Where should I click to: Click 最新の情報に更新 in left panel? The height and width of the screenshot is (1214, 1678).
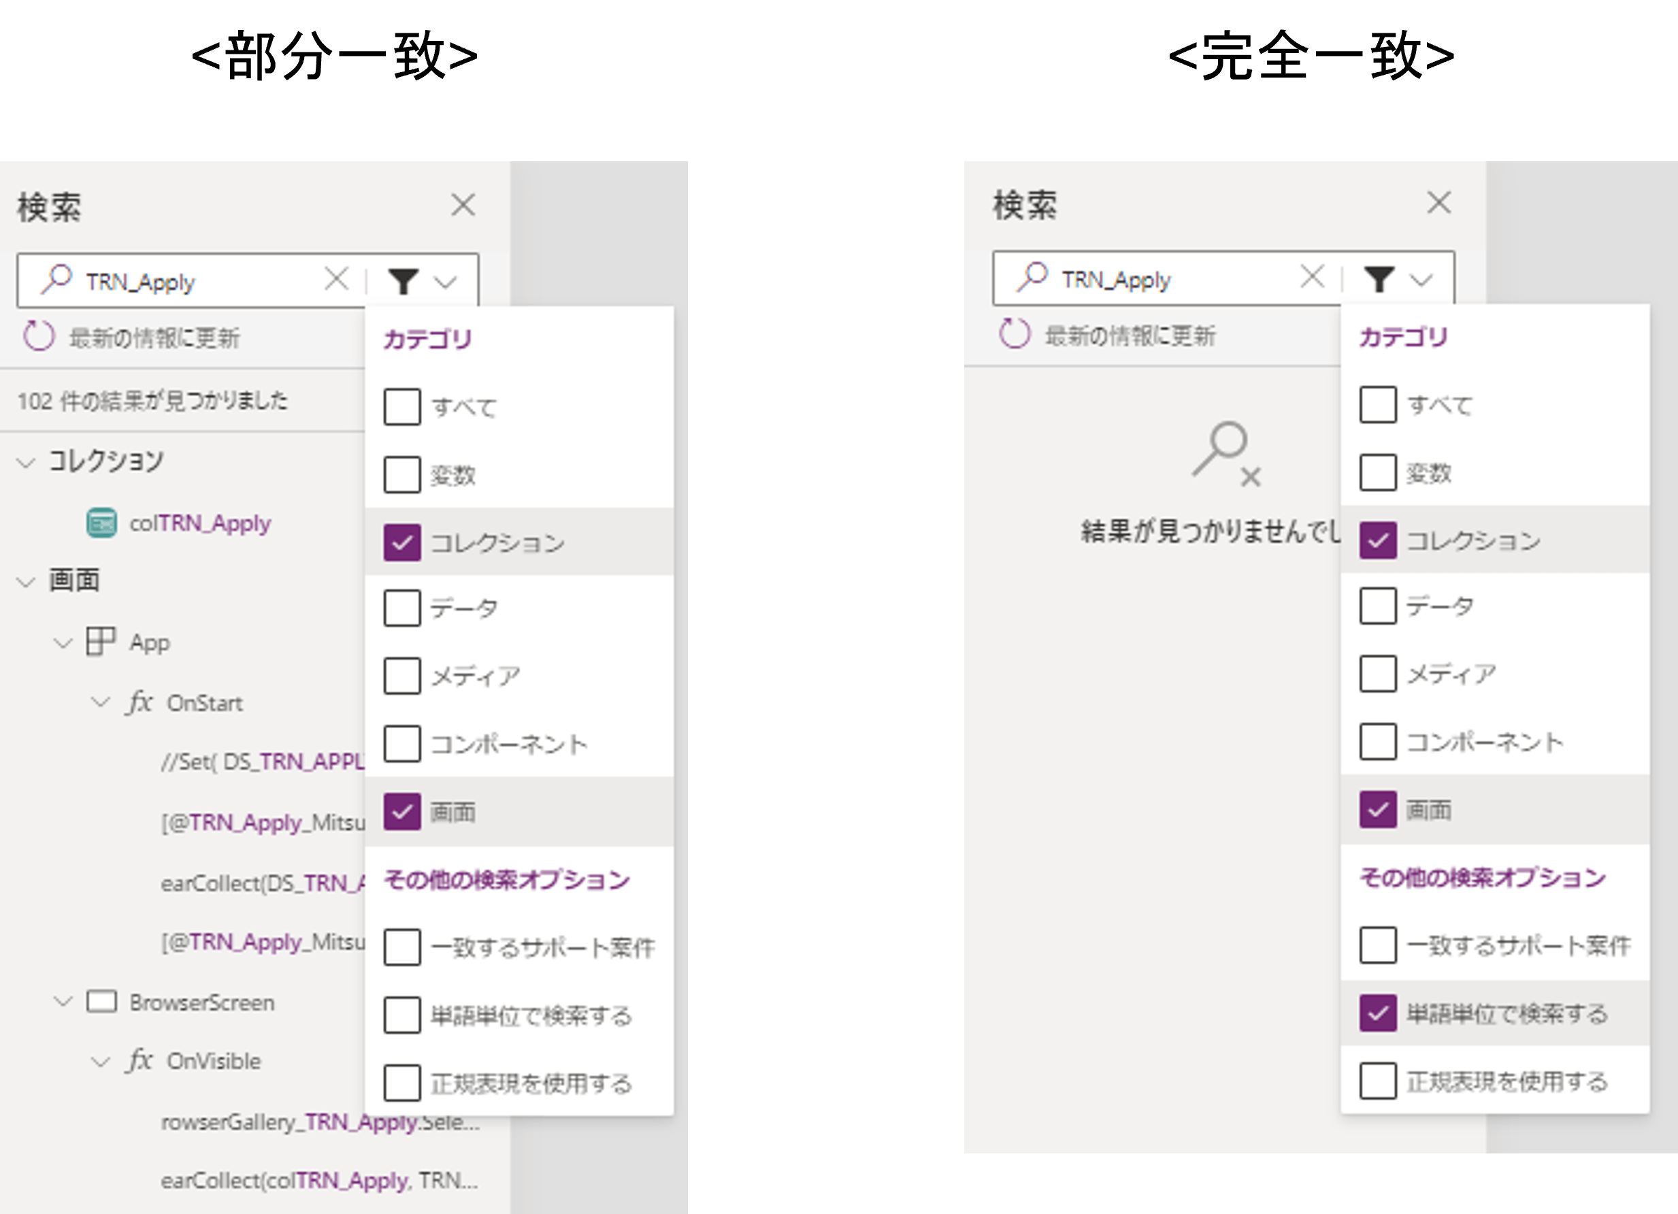tap(154, 338)
